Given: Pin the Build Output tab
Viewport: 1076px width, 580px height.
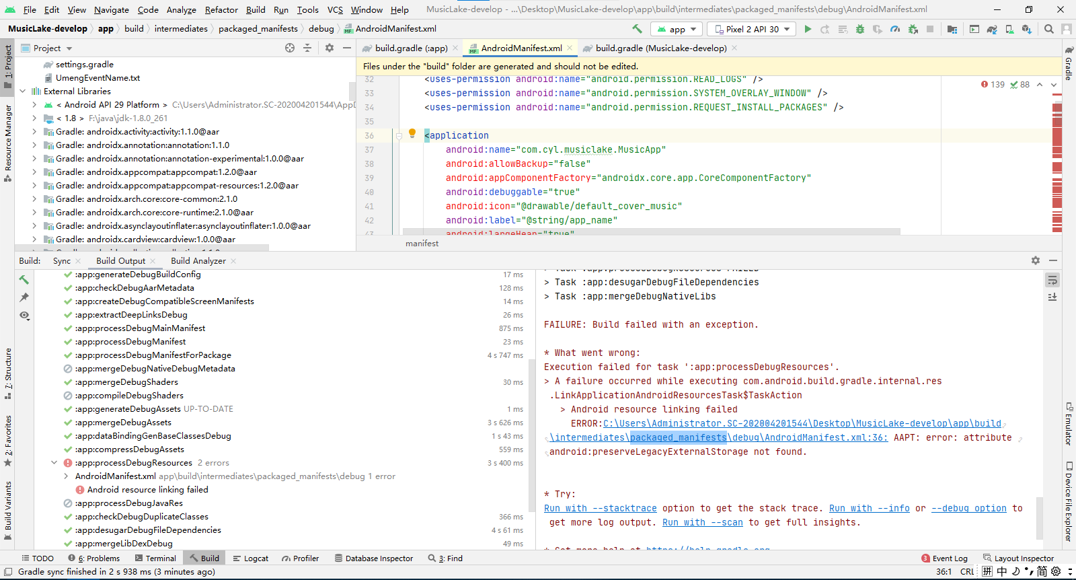Looking at the screenshot, I should point(24,297).
